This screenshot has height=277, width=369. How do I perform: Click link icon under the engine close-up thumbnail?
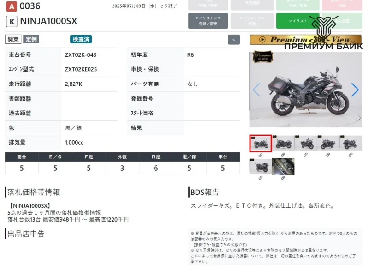[x=283, y=177]
